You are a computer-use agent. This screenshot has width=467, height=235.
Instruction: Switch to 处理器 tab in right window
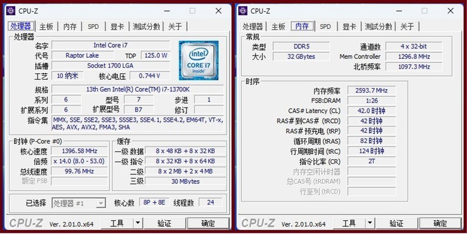253,26
